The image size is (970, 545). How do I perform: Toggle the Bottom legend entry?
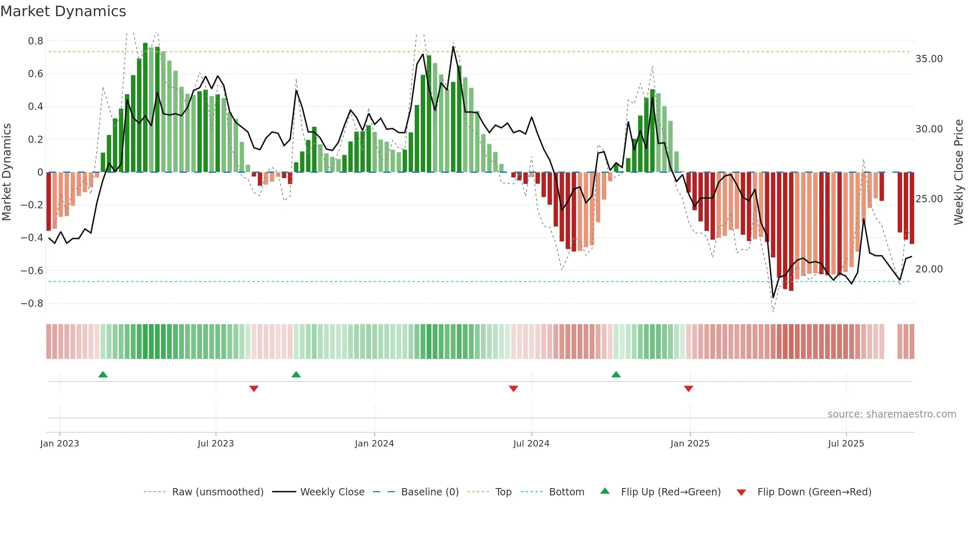point(552,492)
